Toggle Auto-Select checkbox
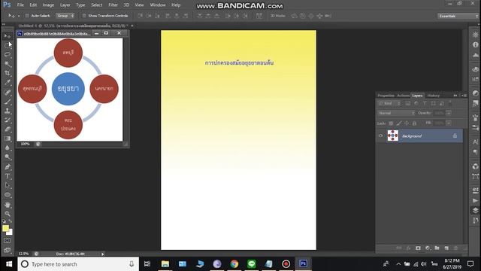 [x=27, y=16]
